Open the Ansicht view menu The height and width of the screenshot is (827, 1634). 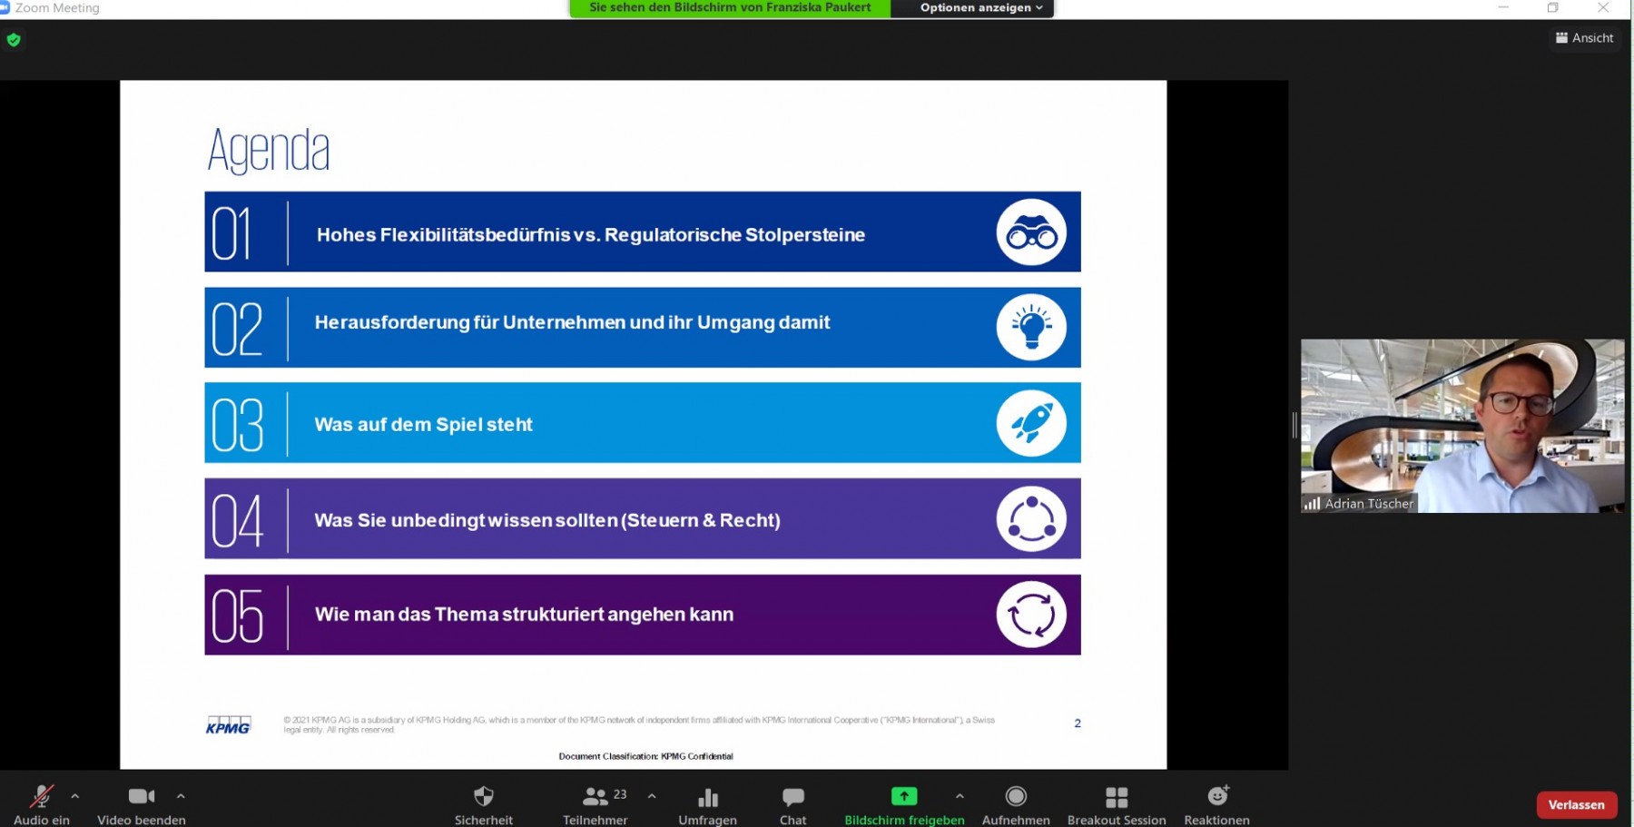1584,38
